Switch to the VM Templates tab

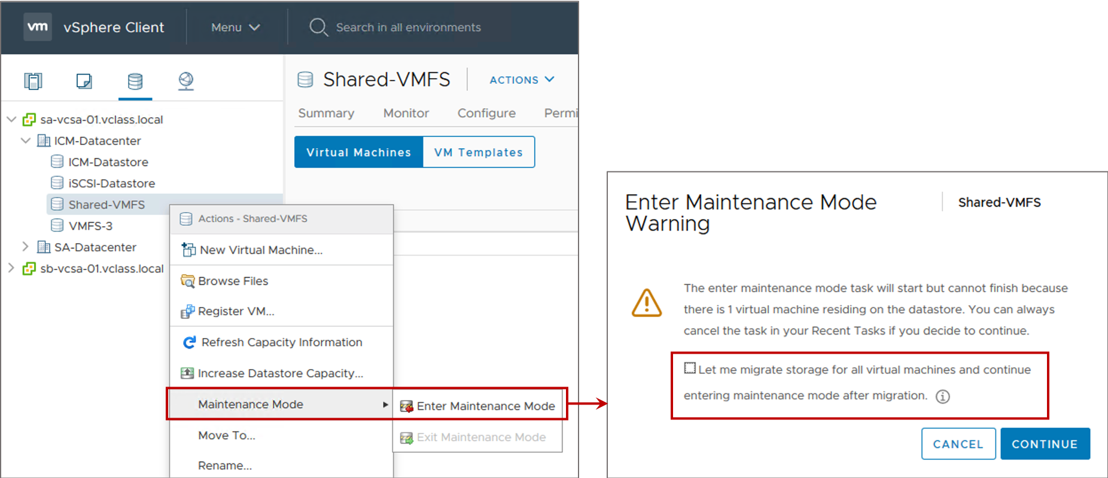pos(479,152)
